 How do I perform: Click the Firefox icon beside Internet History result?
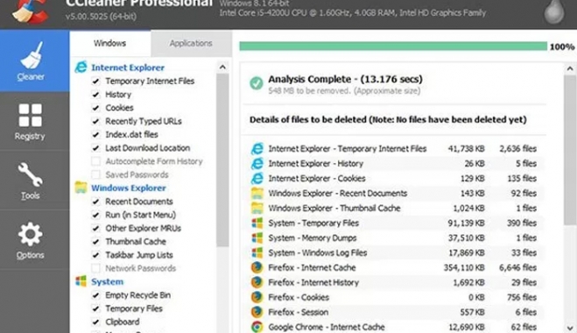tap(257, 282)
